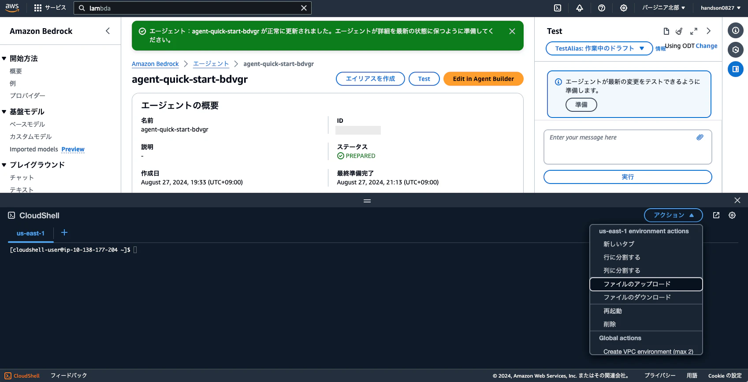Dismiss the green success notification

coord(512,31)
